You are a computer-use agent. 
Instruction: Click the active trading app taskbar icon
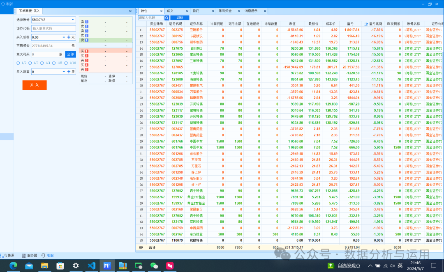(x=107, y=265)
